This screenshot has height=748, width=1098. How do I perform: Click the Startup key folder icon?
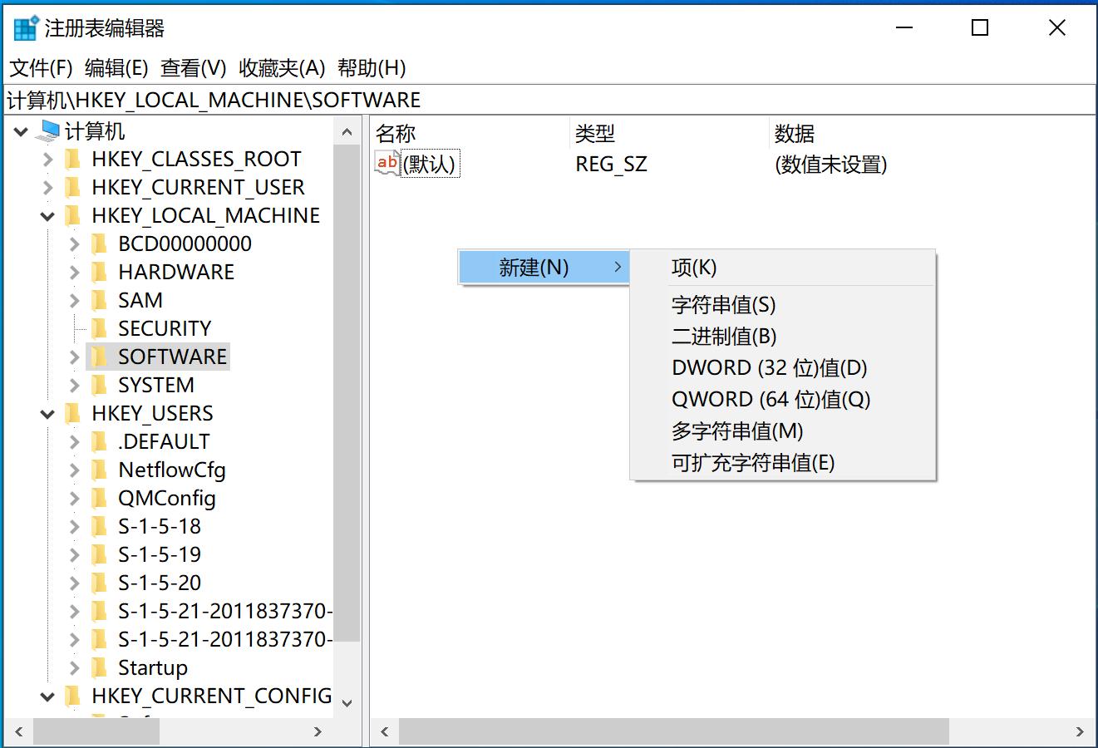99,667
